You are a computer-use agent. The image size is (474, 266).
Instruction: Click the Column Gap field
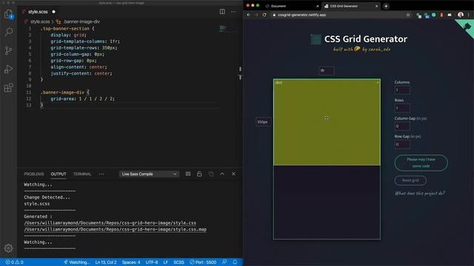tap(402, 126)
